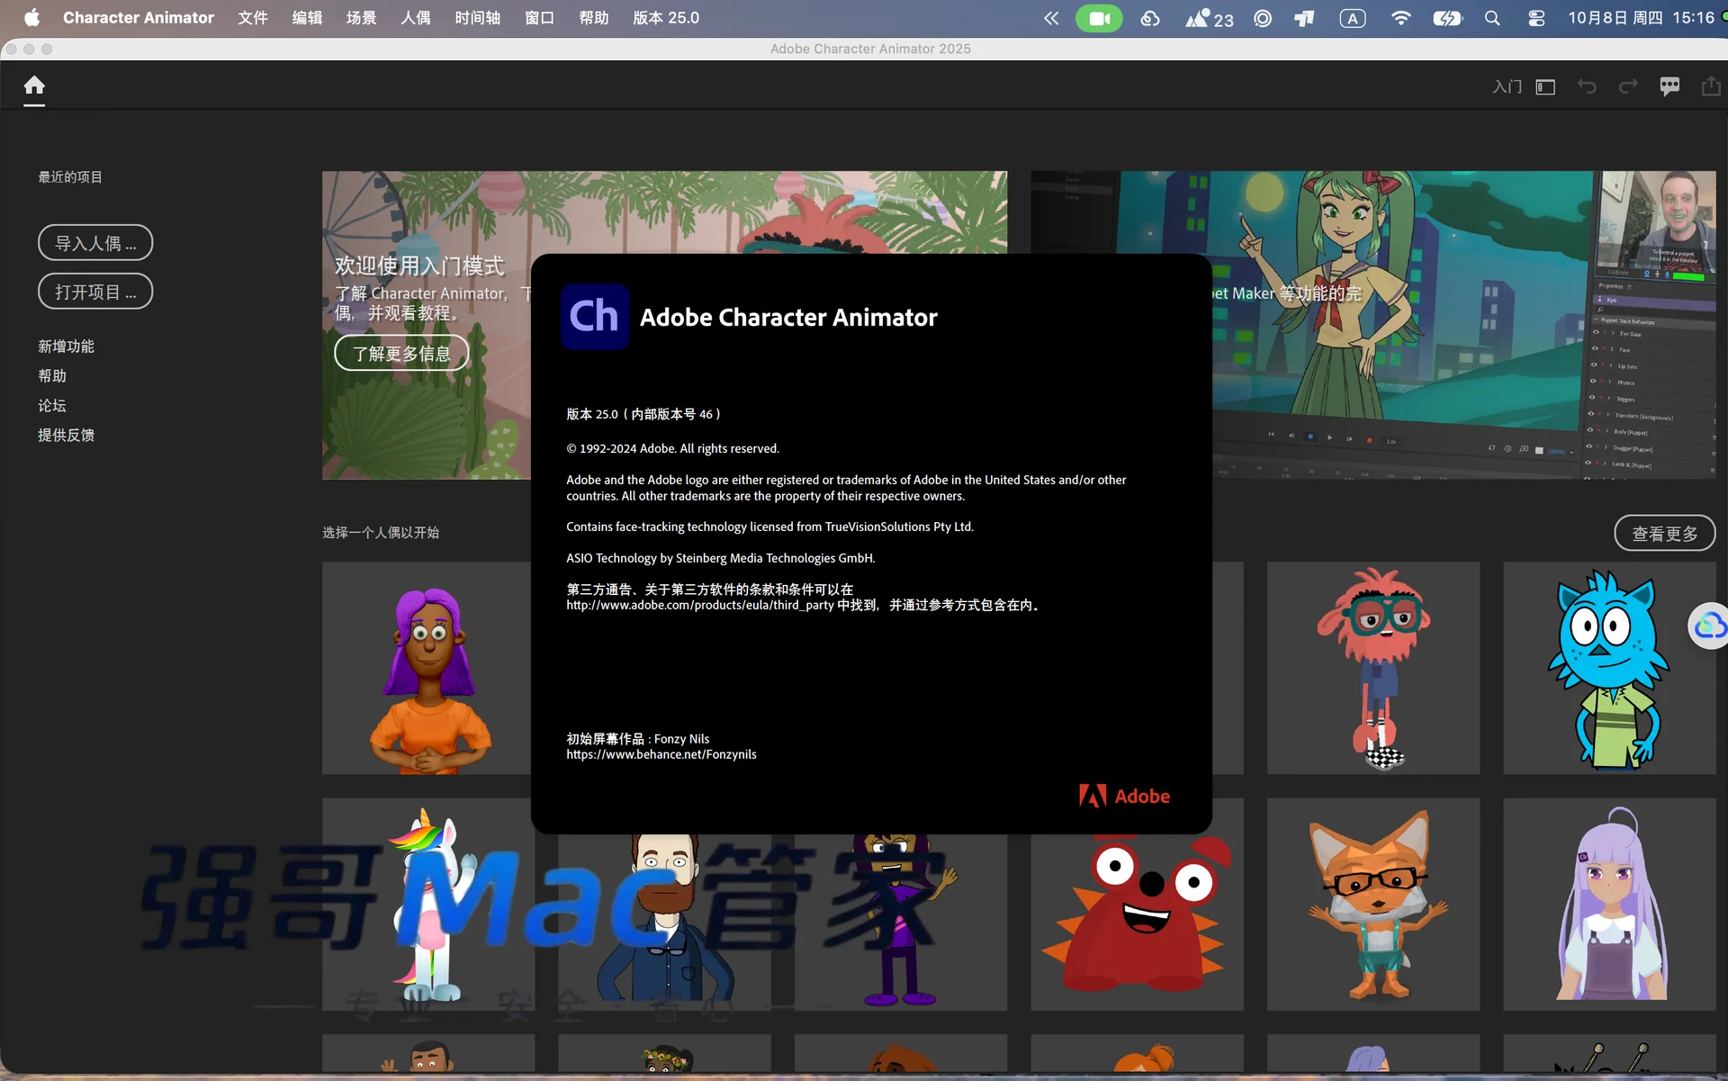This screenshot has height=1081, width=1728.
Task: Select the lavender-haired anime girl puppet
Action: [x=1609, y=904]
